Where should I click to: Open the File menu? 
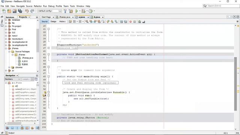[2, 6]
